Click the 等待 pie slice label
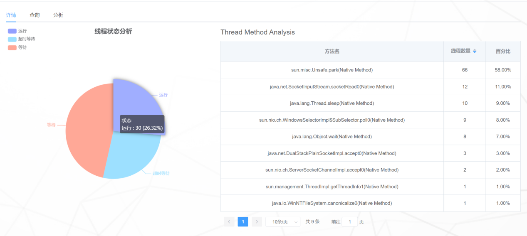Image resolution: width=527 pixels, height=236 pixels. (x=51, y=125)
